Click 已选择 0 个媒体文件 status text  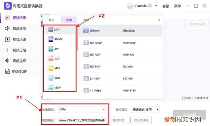pos(195,98)
